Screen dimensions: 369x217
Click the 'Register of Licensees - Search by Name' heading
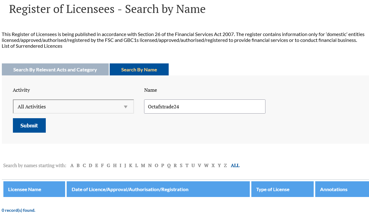(x=107, y=9)
